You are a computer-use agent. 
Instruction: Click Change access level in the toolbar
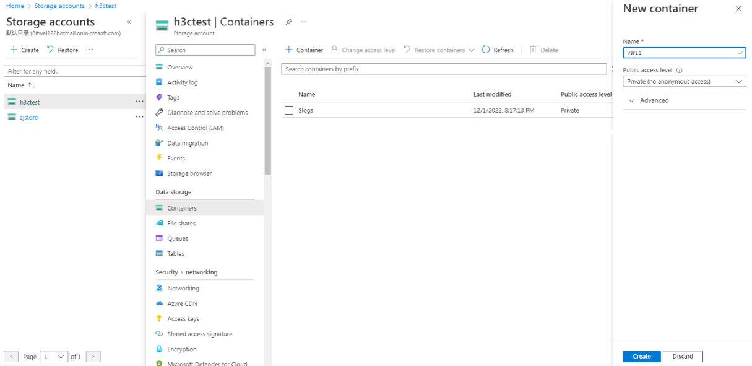363,50
